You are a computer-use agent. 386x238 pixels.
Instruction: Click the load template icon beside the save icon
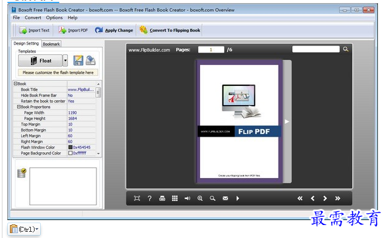pos(91,61)
